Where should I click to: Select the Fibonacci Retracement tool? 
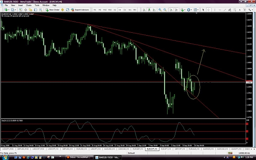pyautogui.click(x=235, y=10)
